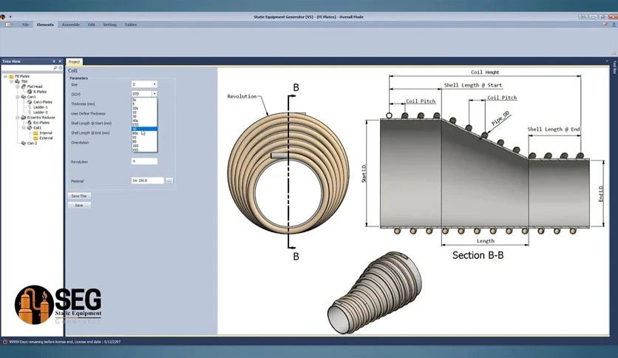Viewport: 618px width, 358px height.
Task: Click the Revolution input field
Action: (x=144, y=161)
